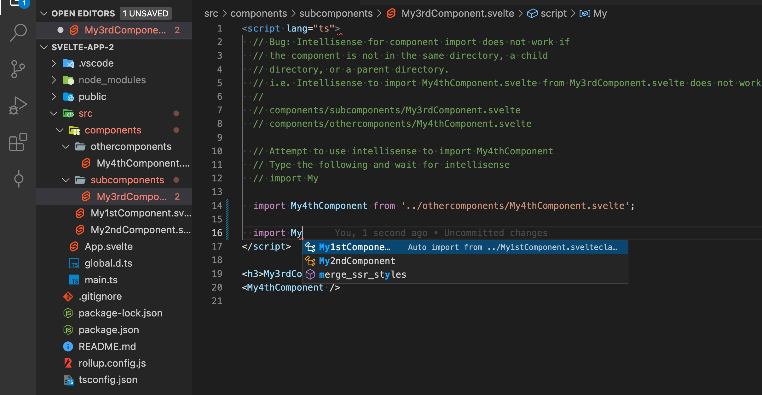This screenshot has height=395, width=762.
Task: Choose merge_ssr_styles suggestion
Action: tap(362, 274)
